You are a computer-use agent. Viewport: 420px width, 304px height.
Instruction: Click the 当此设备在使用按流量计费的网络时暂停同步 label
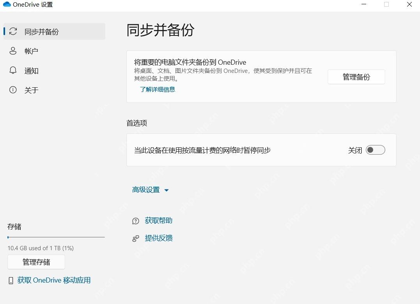(202, 150)
